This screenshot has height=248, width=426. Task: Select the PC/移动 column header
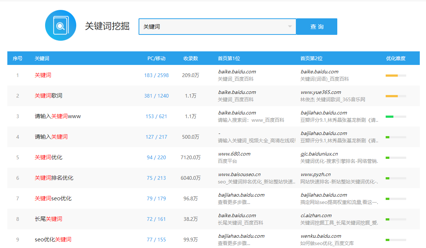pos(157,58)
